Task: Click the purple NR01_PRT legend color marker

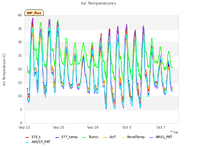Action: (151, 138)
